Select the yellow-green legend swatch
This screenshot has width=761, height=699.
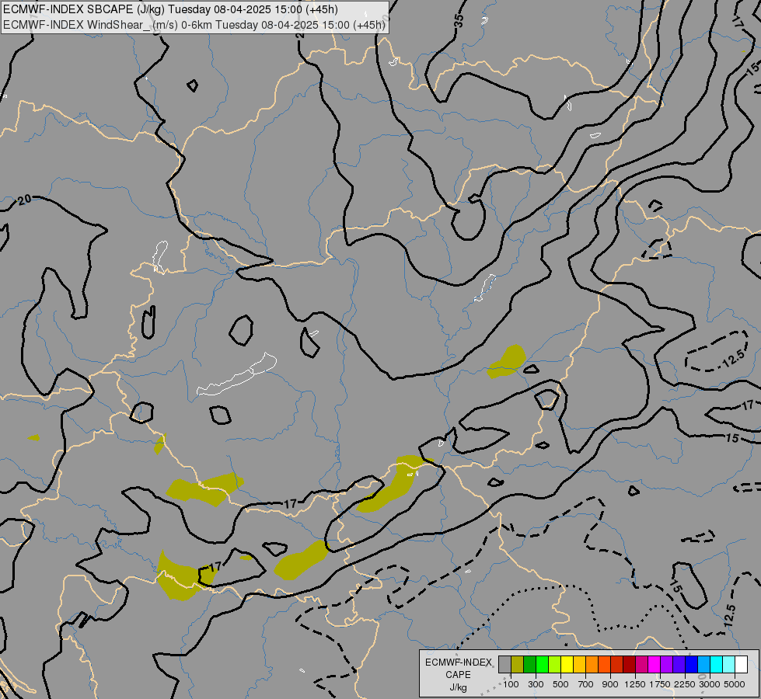click(554, 664)
